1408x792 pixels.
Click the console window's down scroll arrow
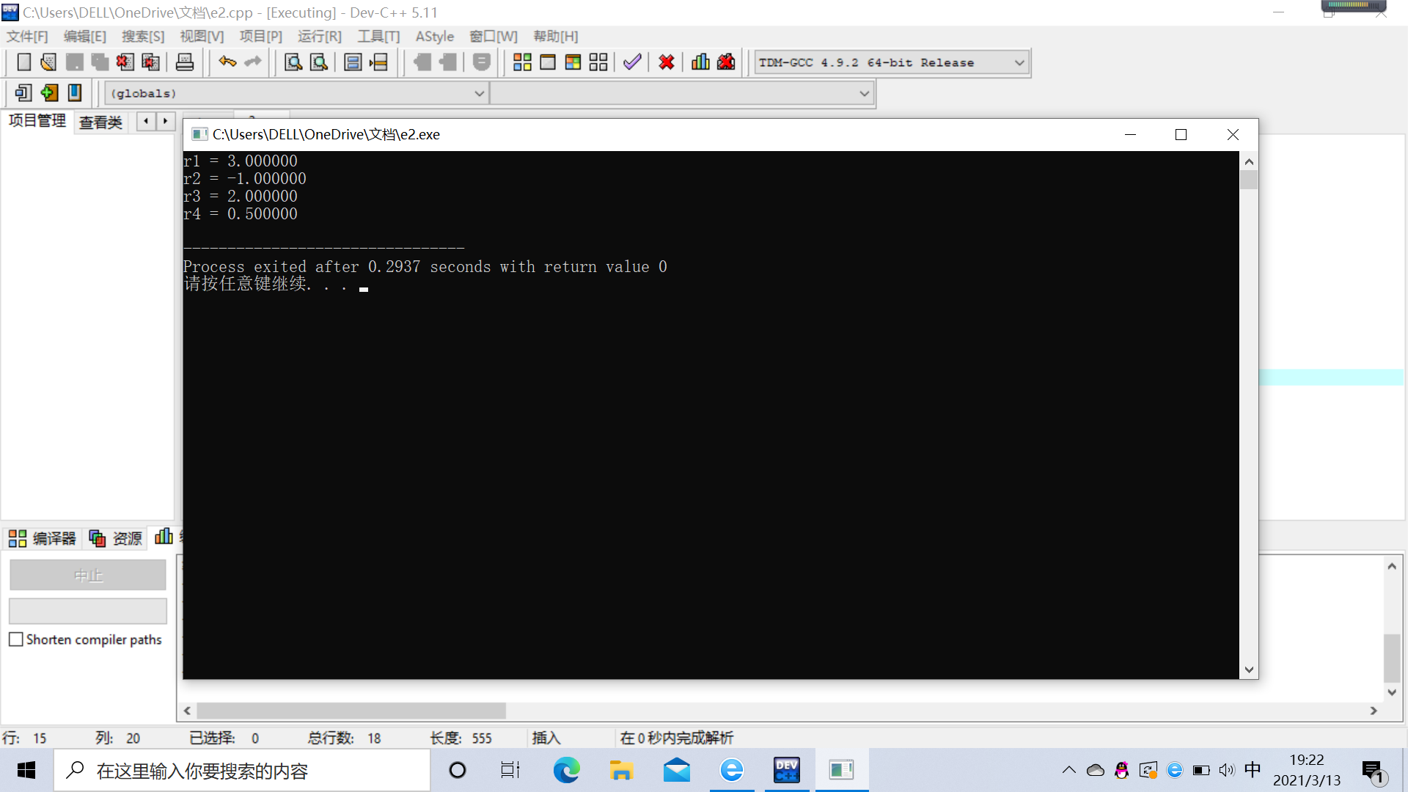pyautogui.click(x=1249, y=670)
